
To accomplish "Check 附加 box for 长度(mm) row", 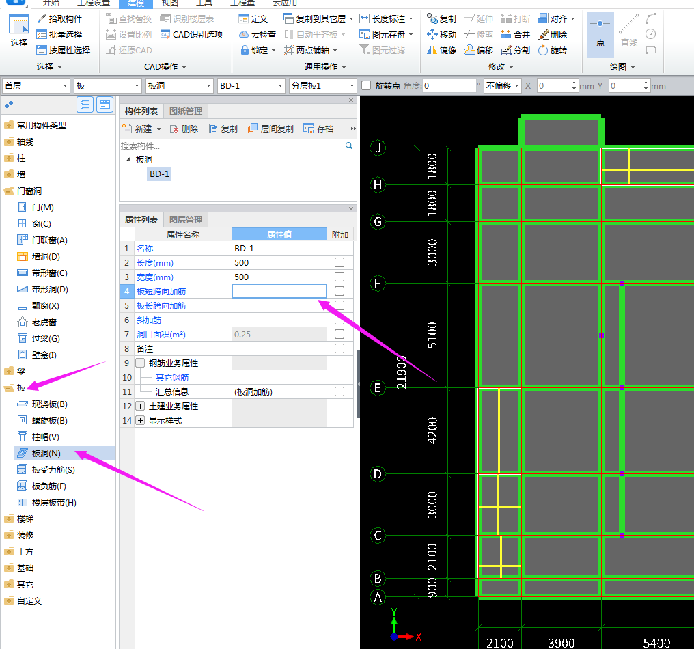I will coord(339,262).
